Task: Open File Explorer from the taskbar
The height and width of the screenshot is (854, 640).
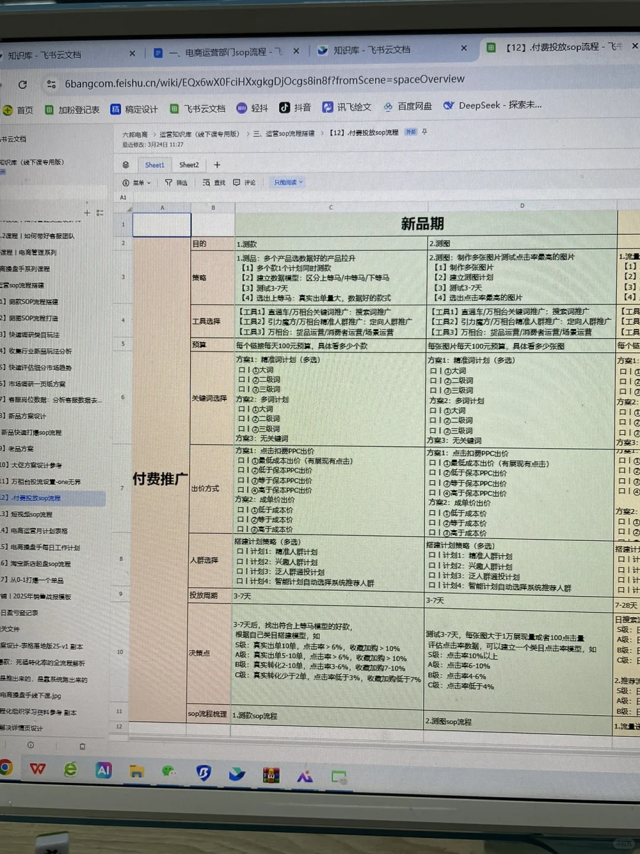Action: [x=137, y=771]
